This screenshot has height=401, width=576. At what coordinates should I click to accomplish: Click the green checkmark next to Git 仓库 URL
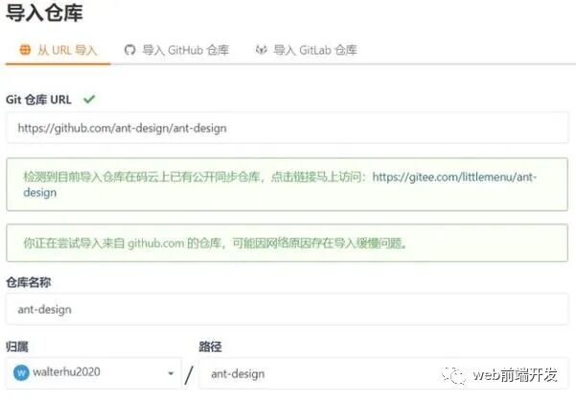[x=89, y=100]
